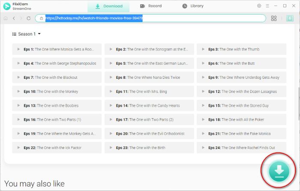
Task: Play Eps 1: The One Where Monica Gets a Roo..
Action: pos(57,49)
